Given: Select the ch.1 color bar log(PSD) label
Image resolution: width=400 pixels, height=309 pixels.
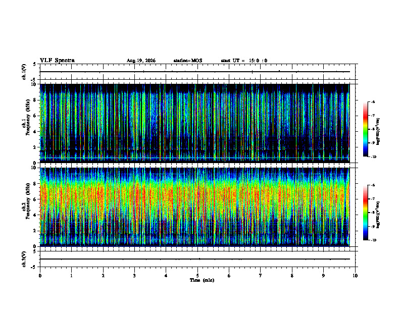Looking at the screenshot, I should click(x=378, y=132).
